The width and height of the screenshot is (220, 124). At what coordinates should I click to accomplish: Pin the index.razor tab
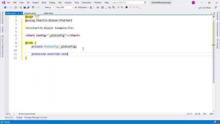[18, 13]
